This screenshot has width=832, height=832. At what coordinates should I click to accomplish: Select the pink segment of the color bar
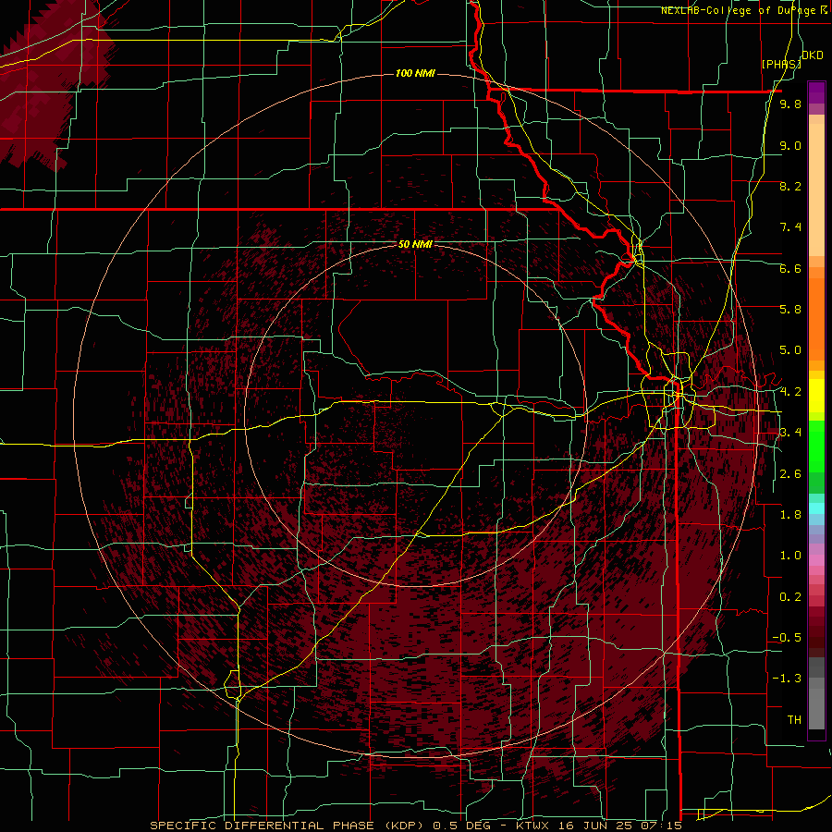[x=816, y=560]
